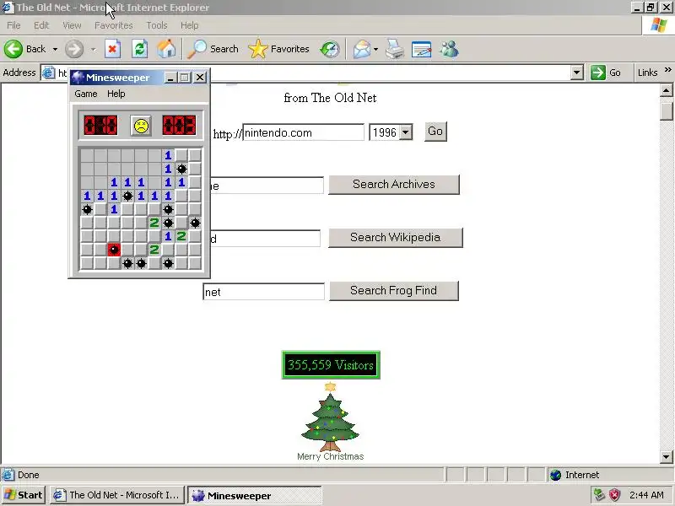This screenshot has width=675, height=506.
Task: Click the Minesweeper taskbar button
Action: point(255,495)
